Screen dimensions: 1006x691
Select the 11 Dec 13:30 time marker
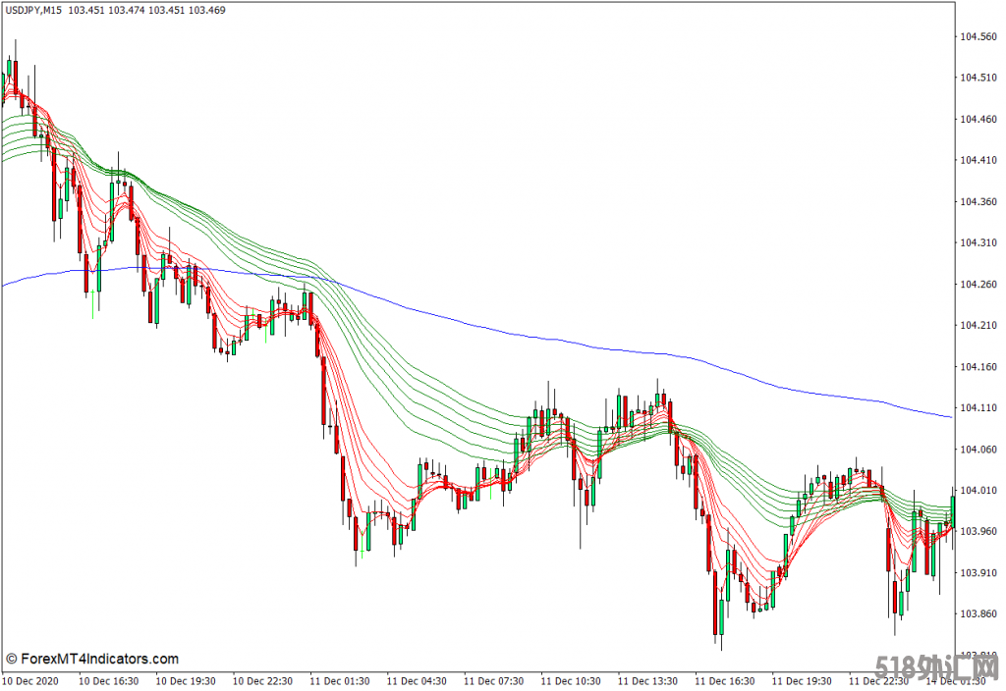coord(647,679)
